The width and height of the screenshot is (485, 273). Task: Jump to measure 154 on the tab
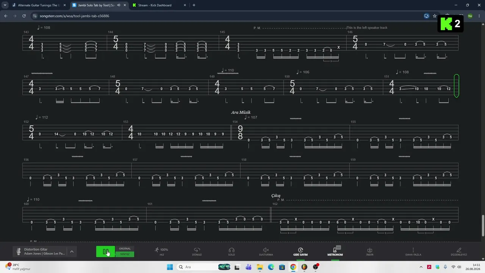(x=235, y=122)
